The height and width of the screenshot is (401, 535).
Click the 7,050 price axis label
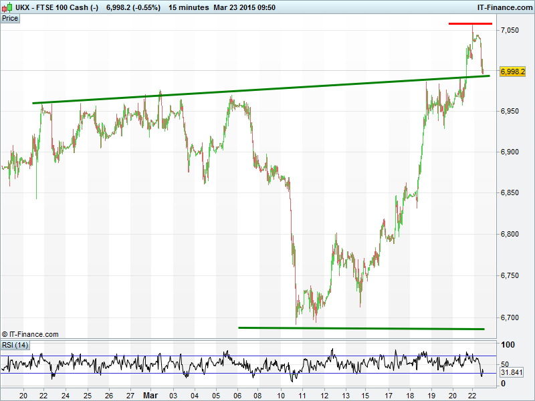tap(510, 30)
